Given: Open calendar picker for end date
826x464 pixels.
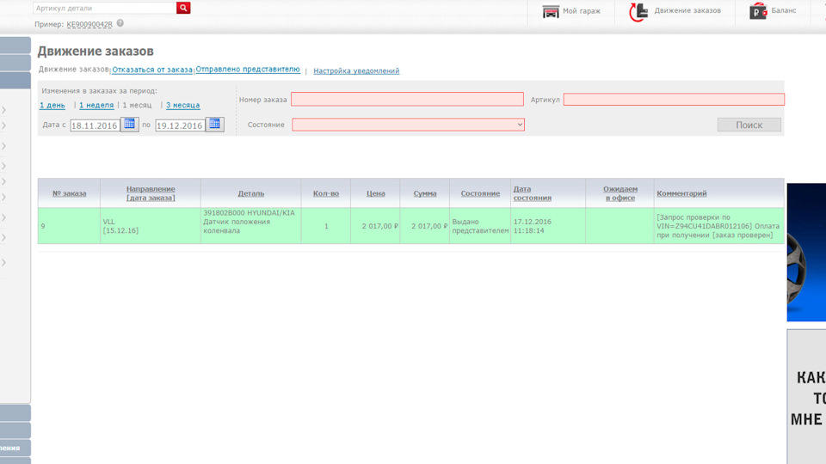Looking at the screenshot, I should (214, 125).
